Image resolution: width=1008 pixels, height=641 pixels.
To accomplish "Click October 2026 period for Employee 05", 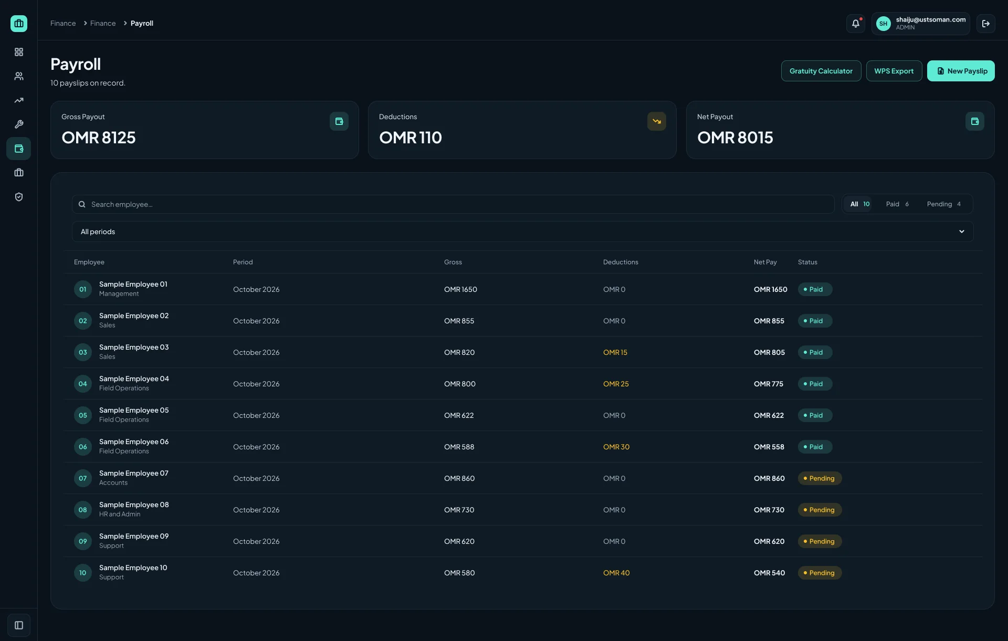I will 256,415.
